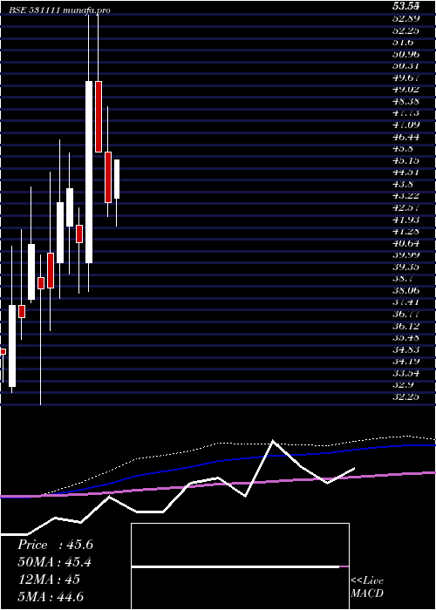
Task: Click the 50.96 price axis label
Action: 406,54
